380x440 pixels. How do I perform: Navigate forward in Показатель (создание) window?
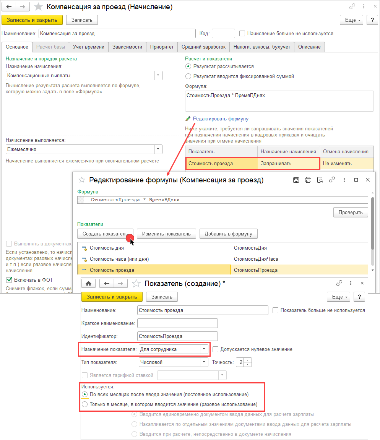pos(120,283)
